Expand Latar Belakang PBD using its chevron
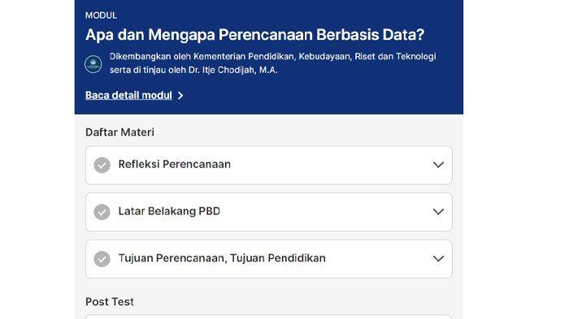569x319 pixels. 438,212
